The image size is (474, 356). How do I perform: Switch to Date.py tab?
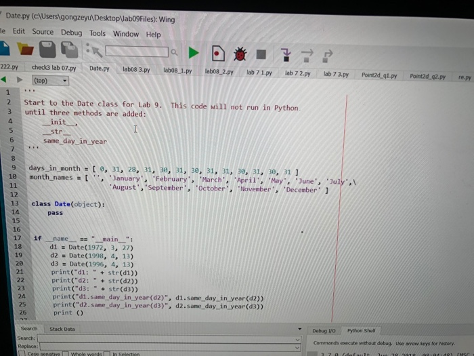click(x=99, y=68)
